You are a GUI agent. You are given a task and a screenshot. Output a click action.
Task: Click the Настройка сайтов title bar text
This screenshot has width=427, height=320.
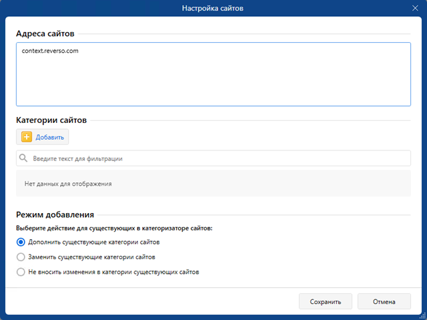213,8
